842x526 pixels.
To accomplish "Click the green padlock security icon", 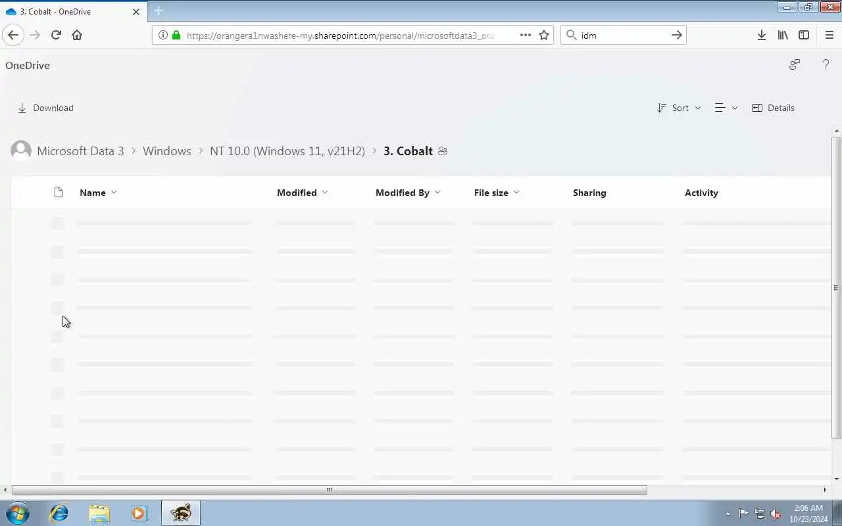I will [x=176, y=35].
